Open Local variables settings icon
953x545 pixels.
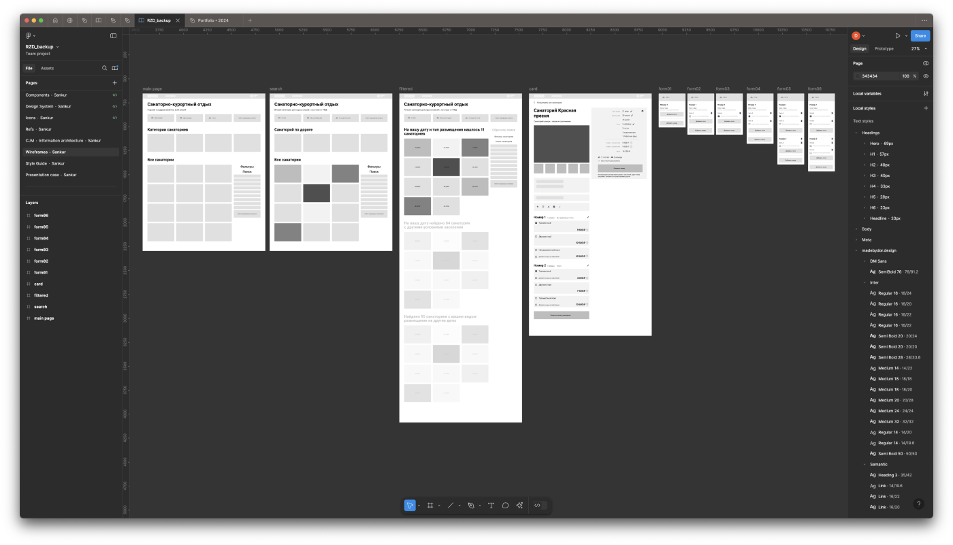pos(925,93)
